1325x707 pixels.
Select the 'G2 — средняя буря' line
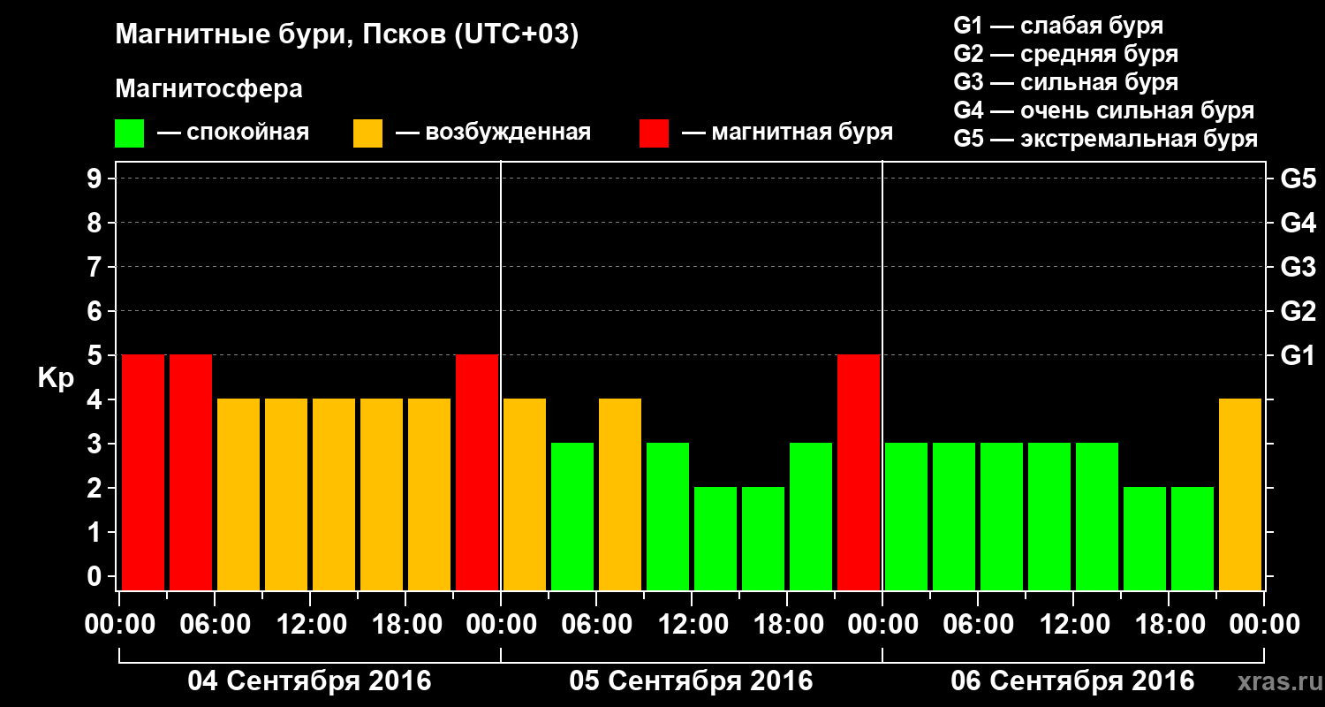(x=1066, y=54)
